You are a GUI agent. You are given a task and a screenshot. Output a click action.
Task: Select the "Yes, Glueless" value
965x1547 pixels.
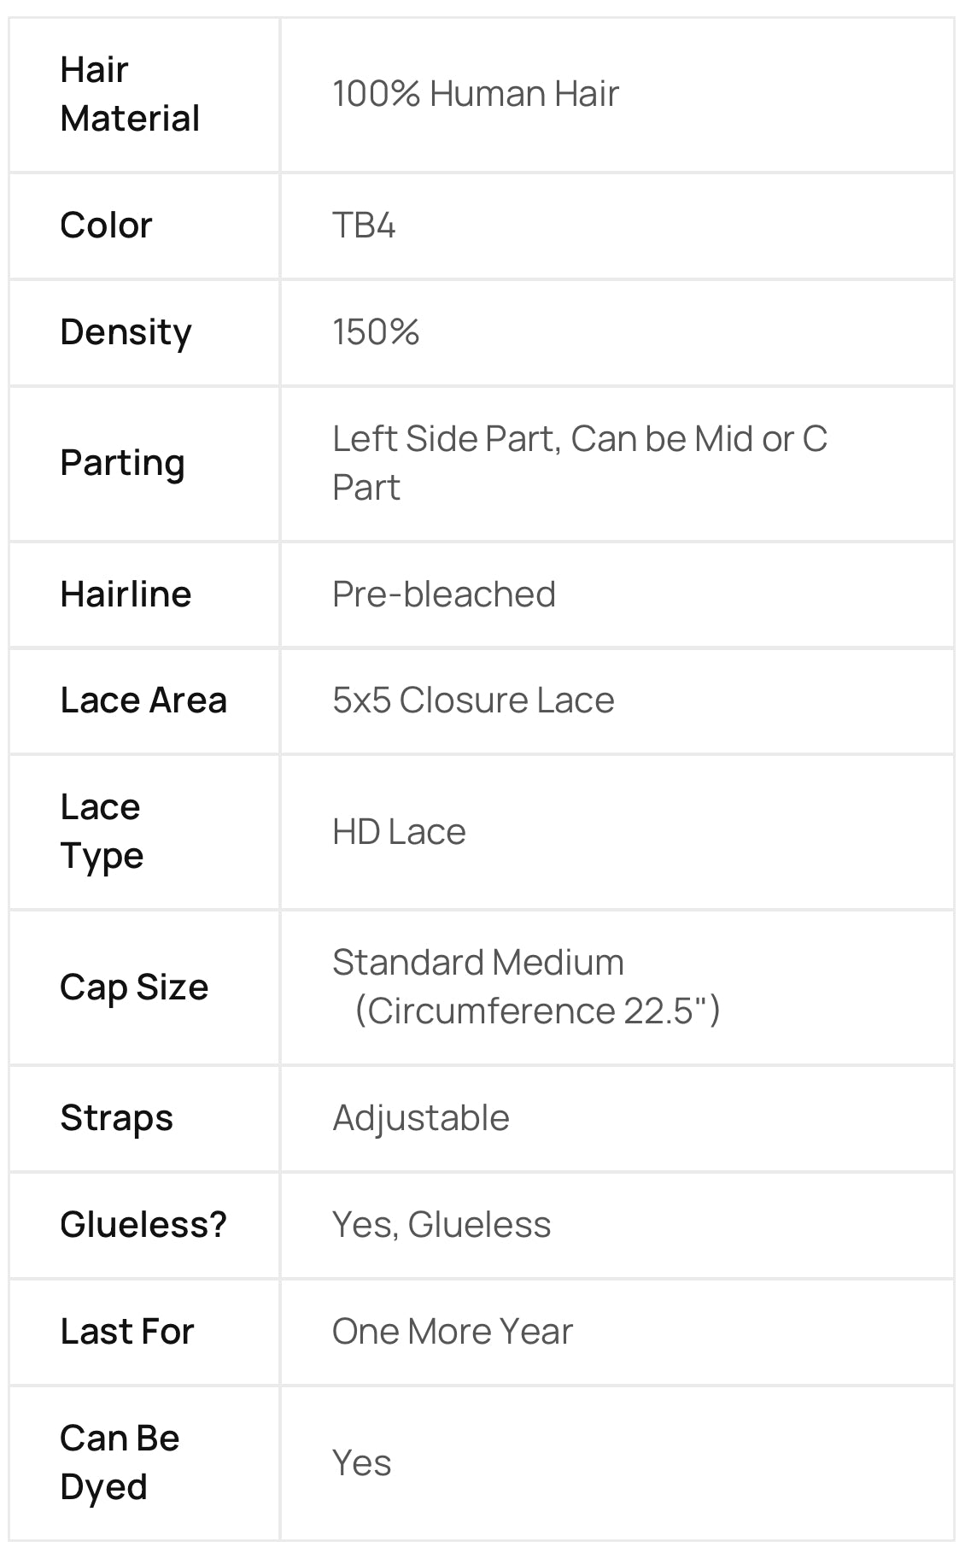click(x=442, y=1225)
